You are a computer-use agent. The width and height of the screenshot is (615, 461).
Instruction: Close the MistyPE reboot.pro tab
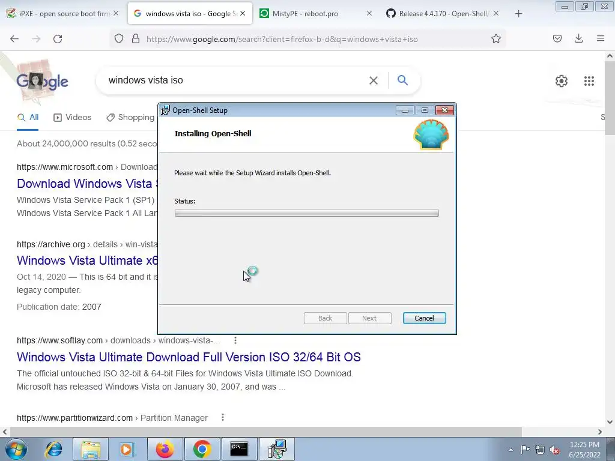tap(369, 13)
